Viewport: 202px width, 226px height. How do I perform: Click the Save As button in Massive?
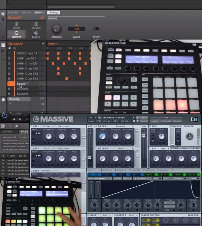click(144, 121)
